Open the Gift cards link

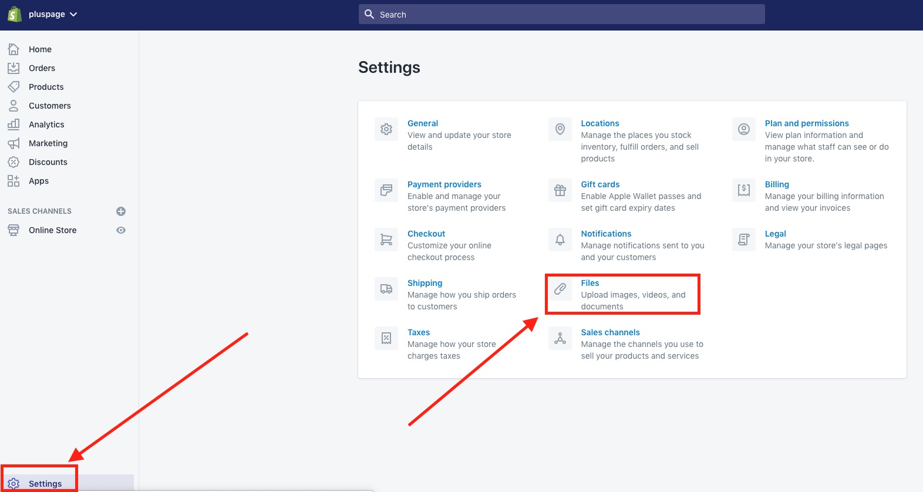click(600, 184)
